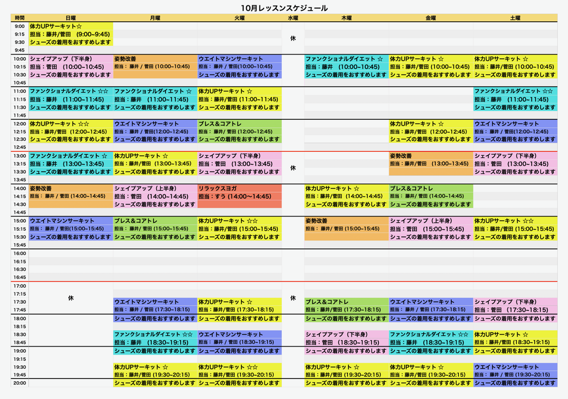568x399 pixels.
Task: Select Saturday 19:30 ウエイトマシンサーキット cell
Action: point(515,367)
